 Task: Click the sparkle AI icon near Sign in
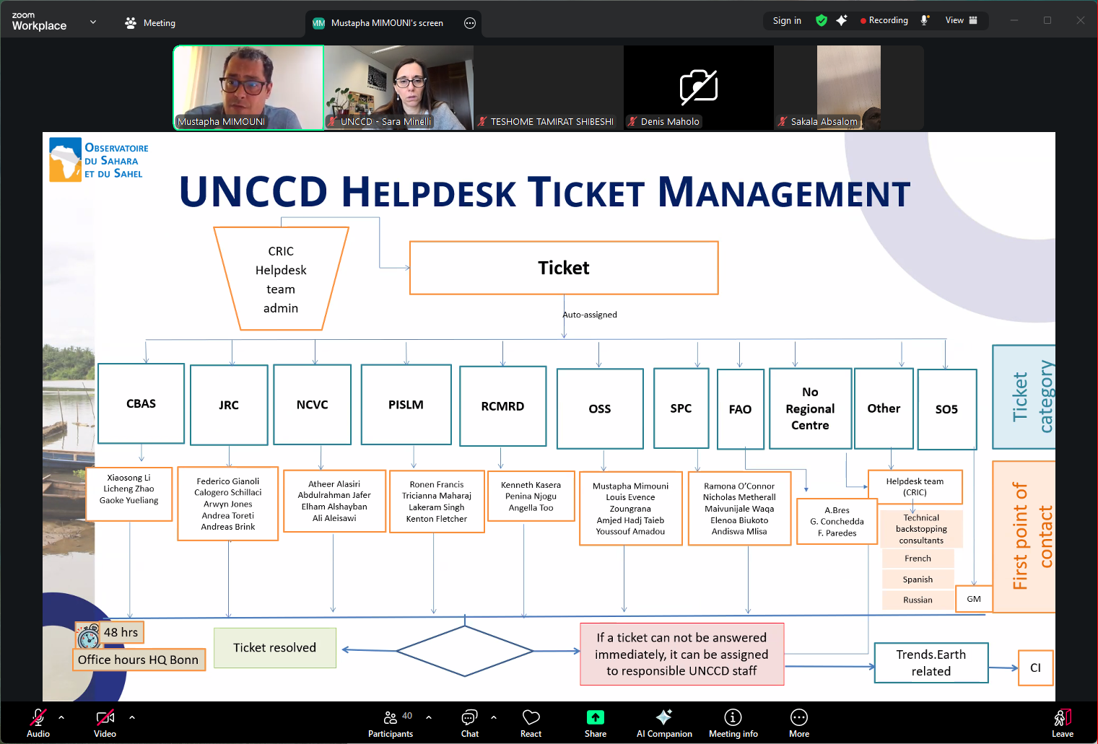(842, 20)
